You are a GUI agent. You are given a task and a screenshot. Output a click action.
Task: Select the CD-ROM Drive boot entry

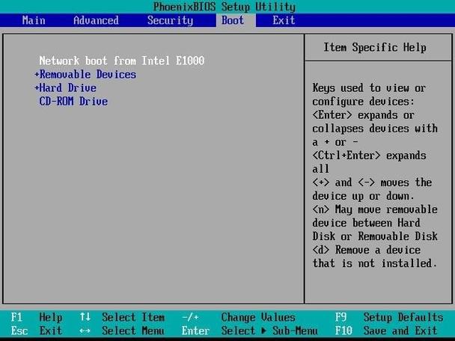click(73, 102)
